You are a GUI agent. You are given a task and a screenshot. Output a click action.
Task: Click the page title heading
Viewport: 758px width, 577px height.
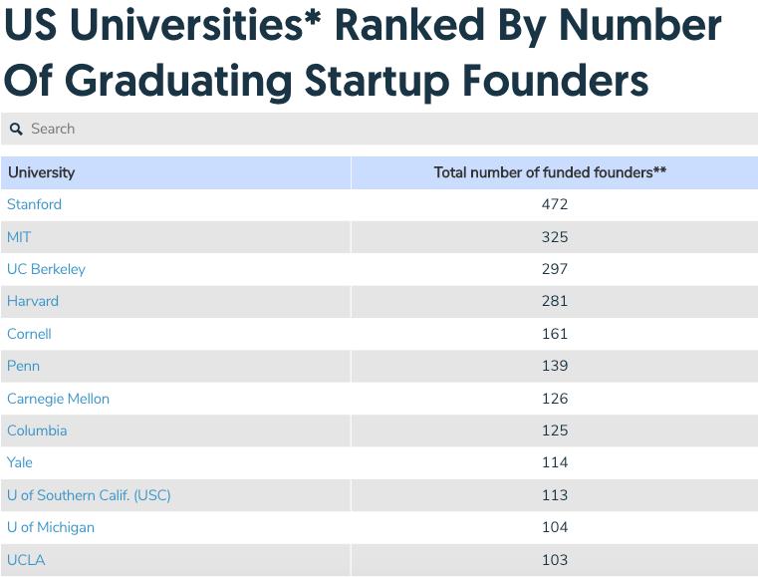point(363,52)
